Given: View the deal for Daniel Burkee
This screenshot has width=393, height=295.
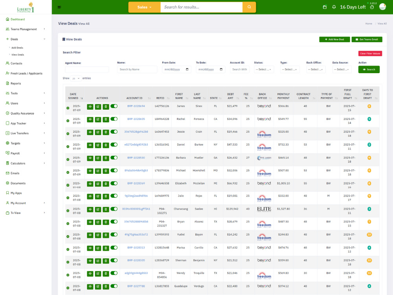Looking at the screenshot, I should click(90, 145).
